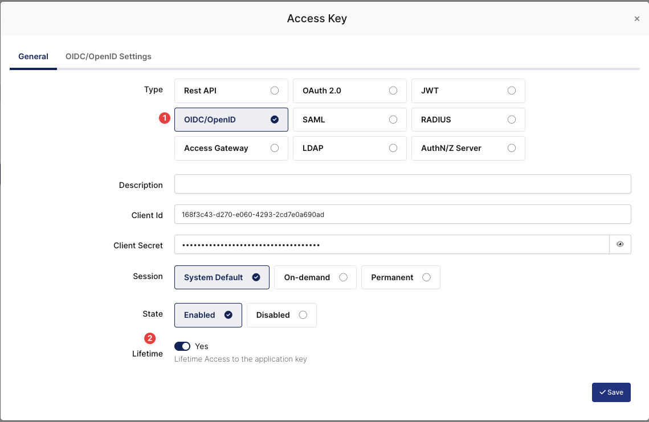
Task: Select the OAuth 2.0 key type
Action: click(x=349, y=91)
